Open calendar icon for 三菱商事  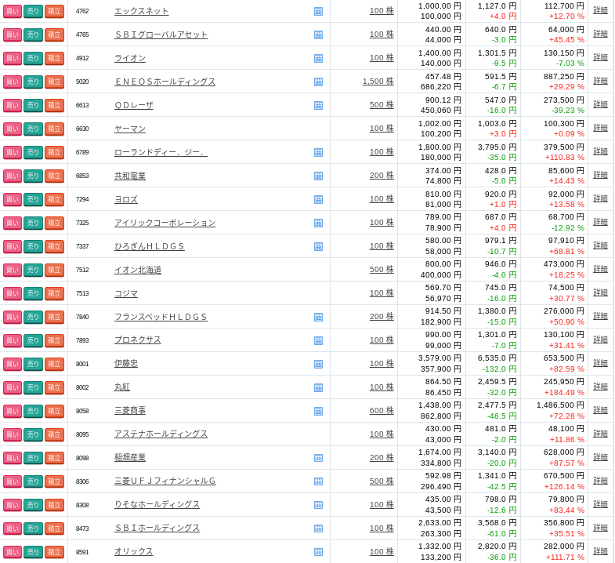[x=319, y=411]
